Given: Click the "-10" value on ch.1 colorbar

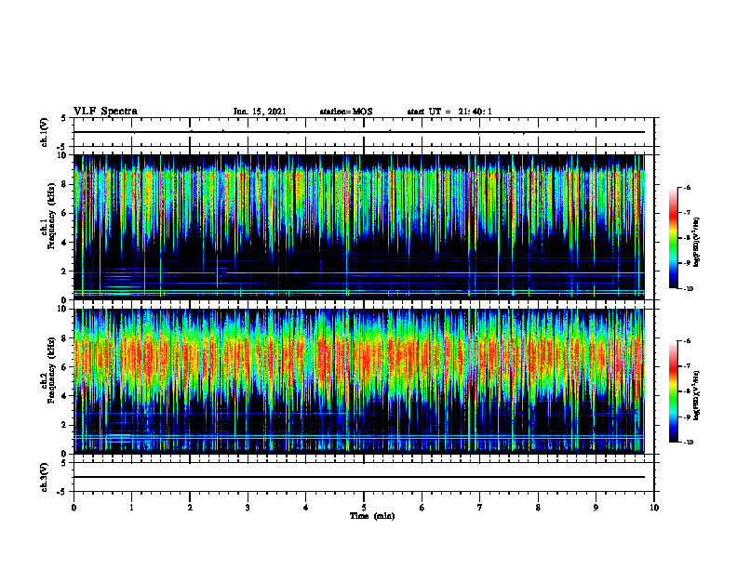Looking at the screenshot, I should pos(689,288).
